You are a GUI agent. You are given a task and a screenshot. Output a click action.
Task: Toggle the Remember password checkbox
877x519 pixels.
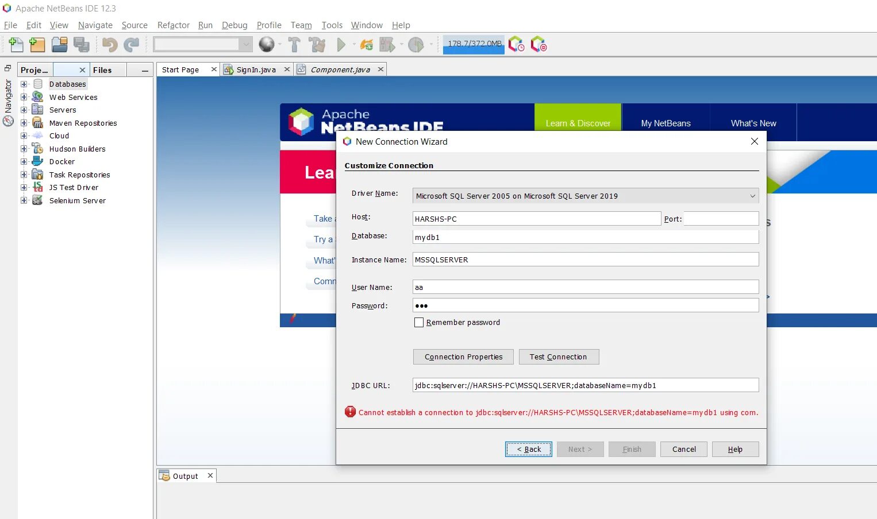419,323
